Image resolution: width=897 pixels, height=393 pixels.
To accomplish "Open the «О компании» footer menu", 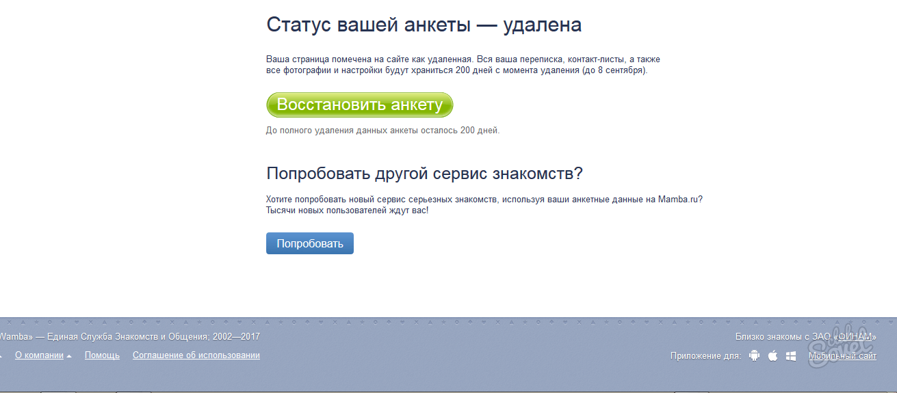I will tap(39, 355).
